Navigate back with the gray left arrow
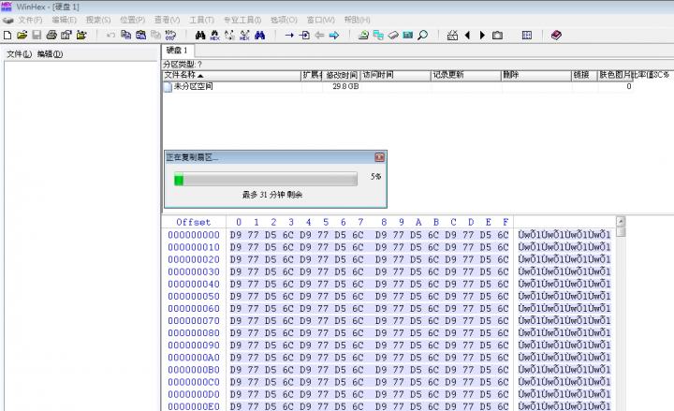 pyautogui.click(x=319, y=36)
